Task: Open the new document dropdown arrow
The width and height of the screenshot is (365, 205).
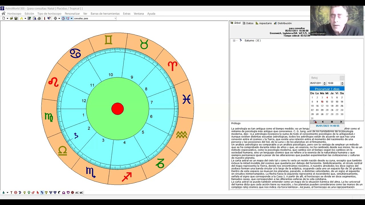Action: tap(7, 18)
